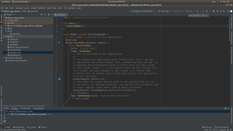Open Flutter Inspector side tool window
The image size is (233, 131).
(x=231, y=21)
